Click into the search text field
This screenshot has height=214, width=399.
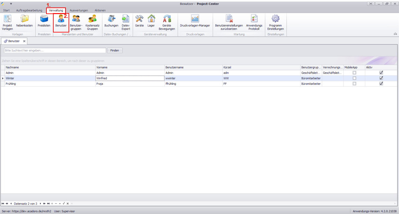point(55,50)
